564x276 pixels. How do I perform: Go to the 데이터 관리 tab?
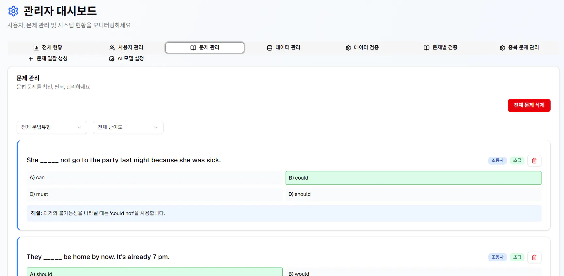pos(284,48)
